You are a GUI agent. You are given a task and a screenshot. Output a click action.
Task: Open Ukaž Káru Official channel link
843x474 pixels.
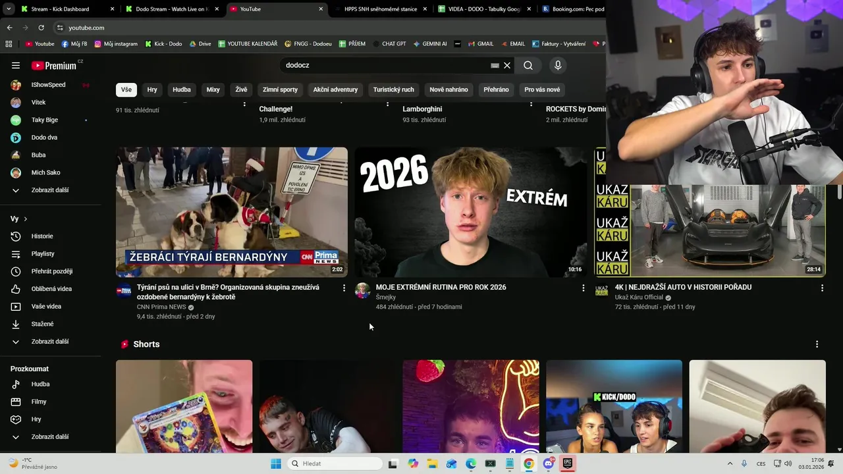coord(638,298)
